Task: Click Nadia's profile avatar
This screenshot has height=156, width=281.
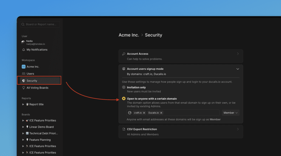Action: tap(23, 42)
